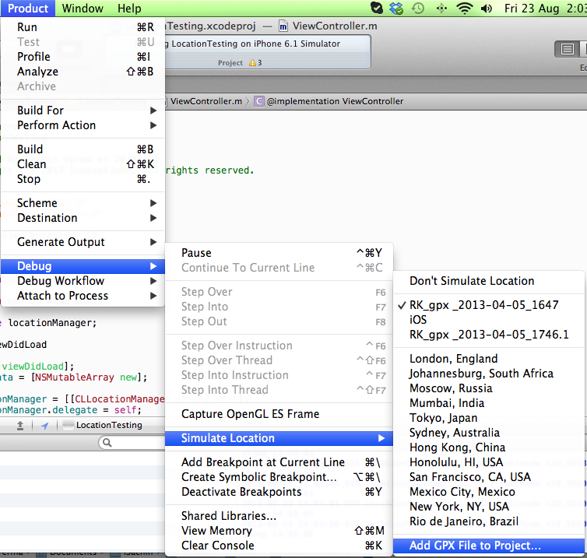Click the Bluetooth menu bar icon
This screenshot has height=558, width=587.
tap(441, 9)
